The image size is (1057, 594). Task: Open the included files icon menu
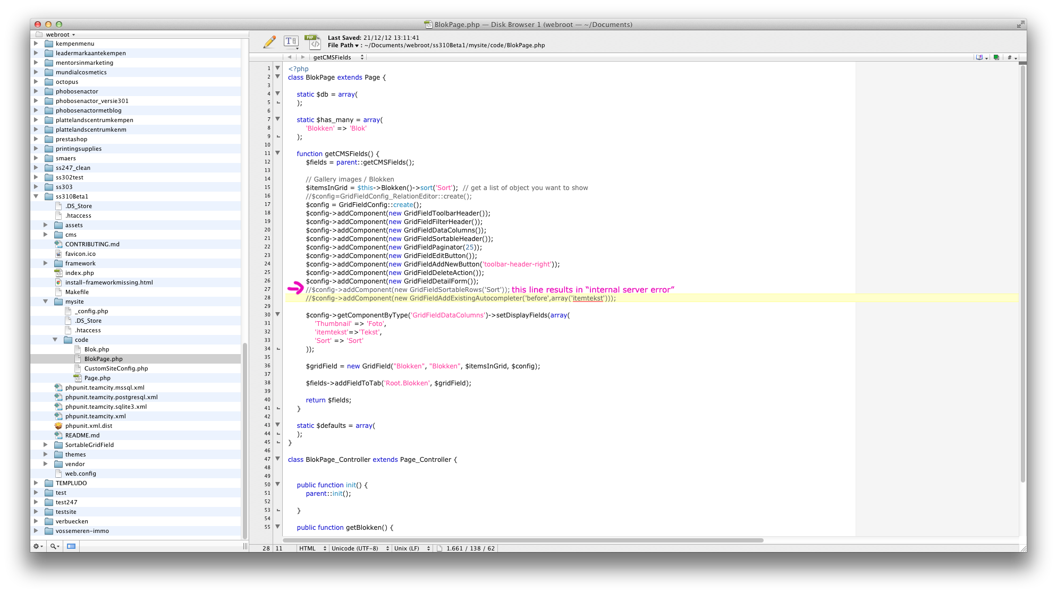981,57
